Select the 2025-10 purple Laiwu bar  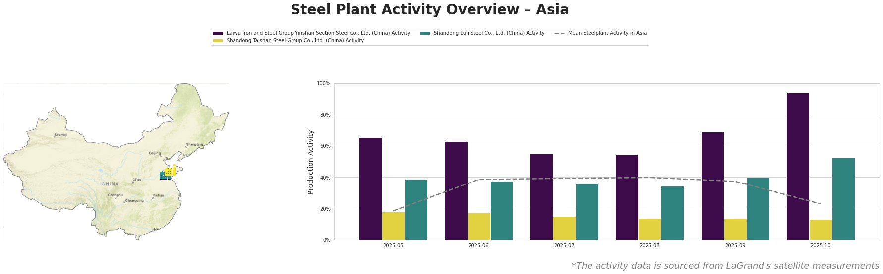pyautogui.click(x=797, y=167)
